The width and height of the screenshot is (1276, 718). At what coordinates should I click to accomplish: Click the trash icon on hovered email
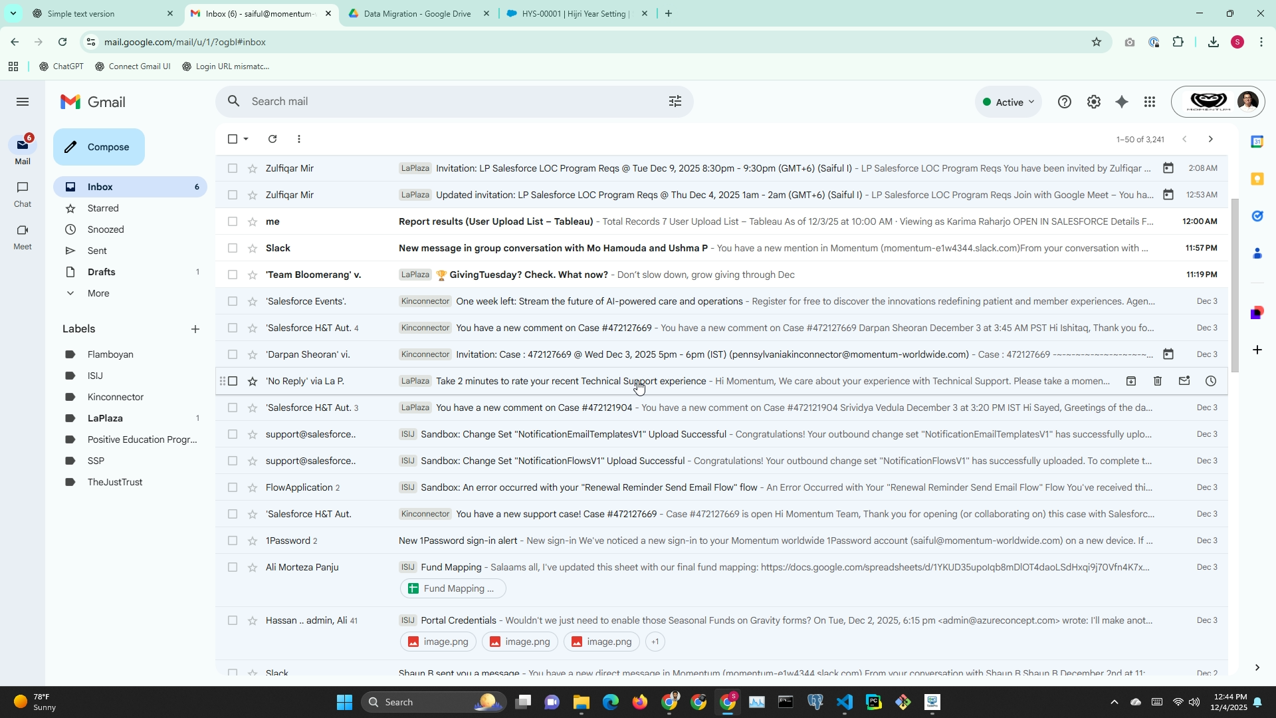[1157, 381]
